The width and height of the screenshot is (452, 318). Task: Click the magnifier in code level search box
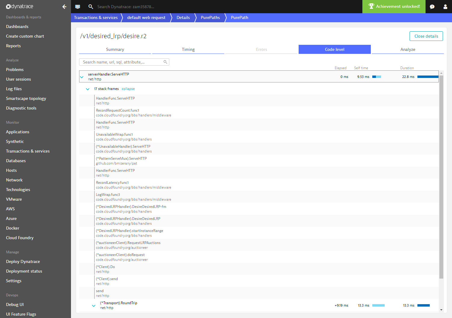165,62
